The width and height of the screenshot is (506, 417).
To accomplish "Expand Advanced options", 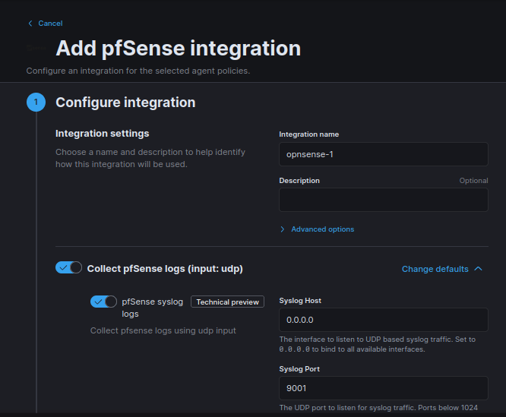I will tap(322, 229).
